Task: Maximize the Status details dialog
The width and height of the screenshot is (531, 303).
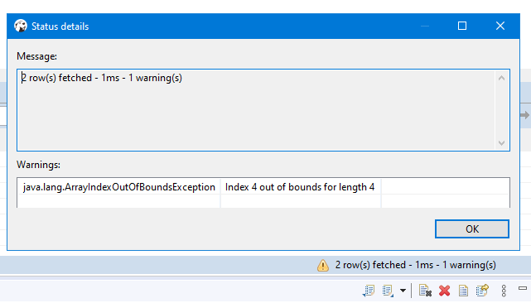Action: [462, 26]
